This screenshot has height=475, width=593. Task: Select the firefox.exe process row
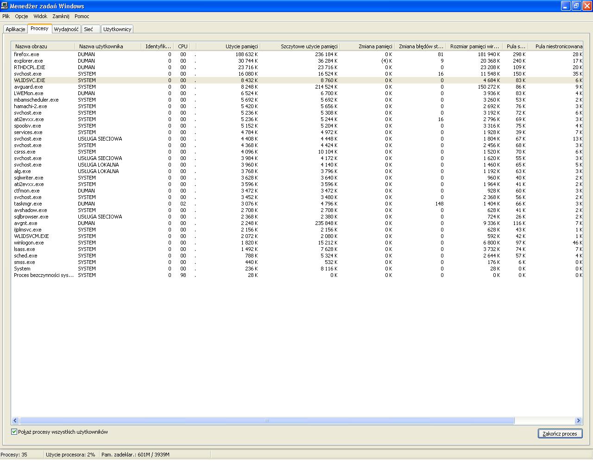[x=27, y=54]
